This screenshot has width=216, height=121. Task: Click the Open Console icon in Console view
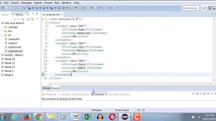(205, 94)
